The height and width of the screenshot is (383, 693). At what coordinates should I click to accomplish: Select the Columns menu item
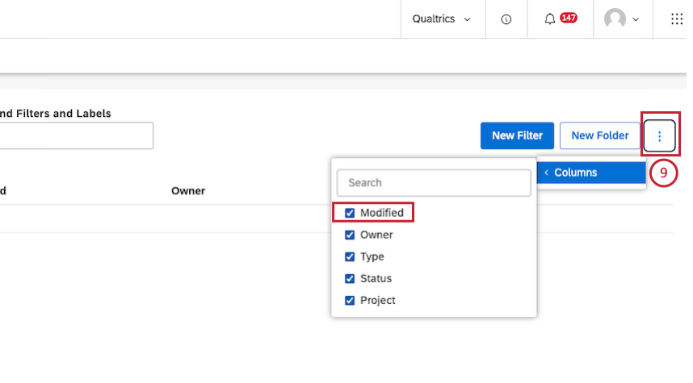(x=575, y=173)
